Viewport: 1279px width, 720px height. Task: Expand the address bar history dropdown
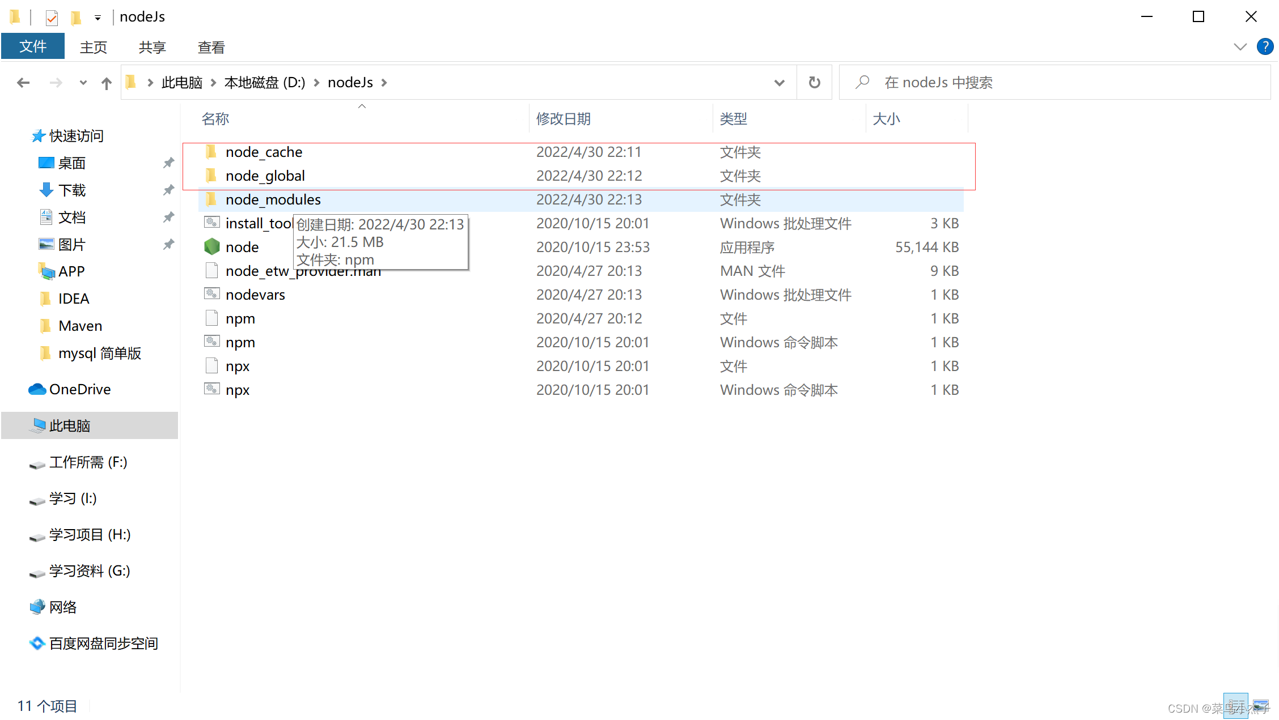pos(780,83)
